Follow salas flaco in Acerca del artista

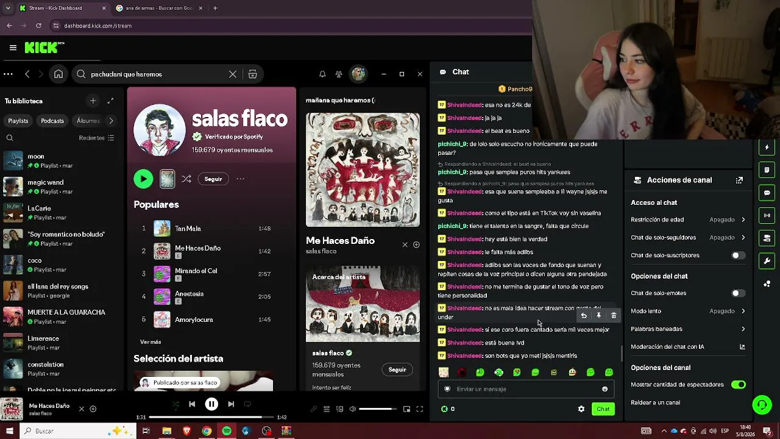(397, 369)
